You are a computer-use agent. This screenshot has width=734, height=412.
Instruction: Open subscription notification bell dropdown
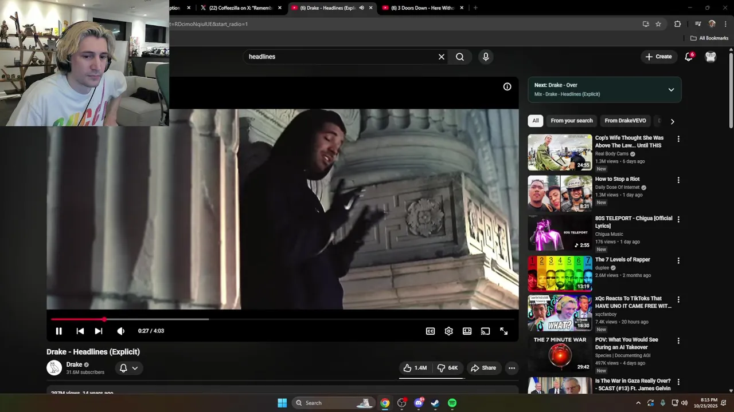coord(128,368)
